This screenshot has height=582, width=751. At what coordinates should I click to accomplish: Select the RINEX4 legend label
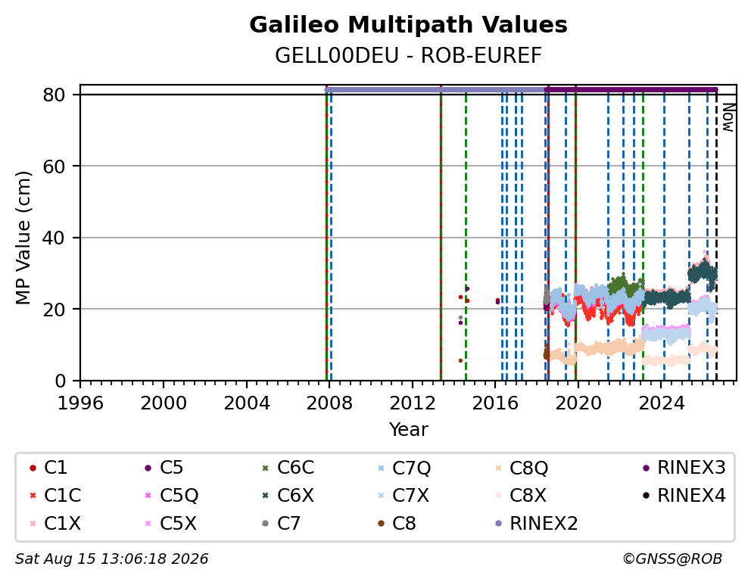coord(692,496)
